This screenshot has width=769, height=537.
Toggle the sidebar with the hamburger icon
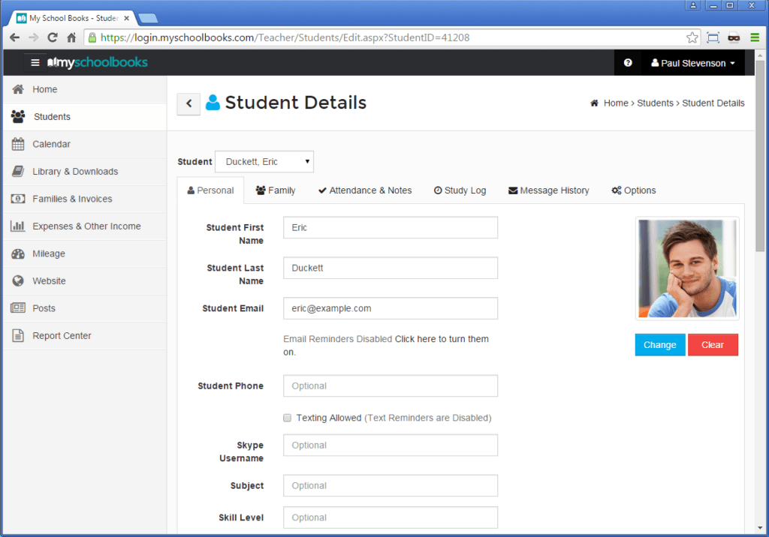[x=35, y=63]
